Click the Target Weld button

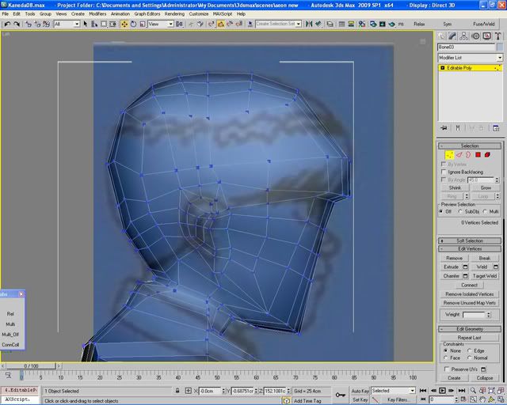486,276
